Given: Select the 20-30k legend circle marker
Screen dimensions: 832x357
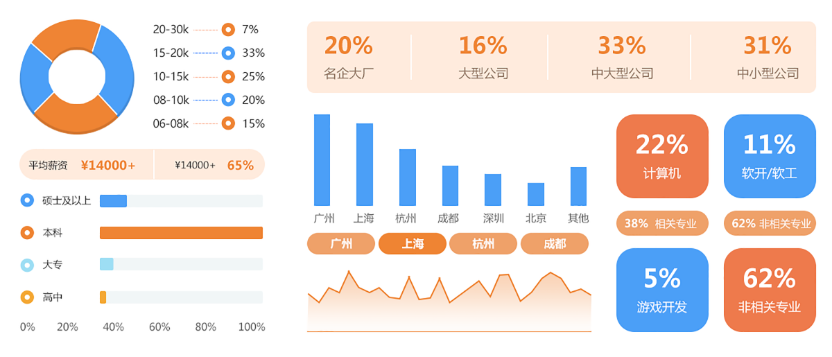Looking at the screenshot, I should click(228, 29).
